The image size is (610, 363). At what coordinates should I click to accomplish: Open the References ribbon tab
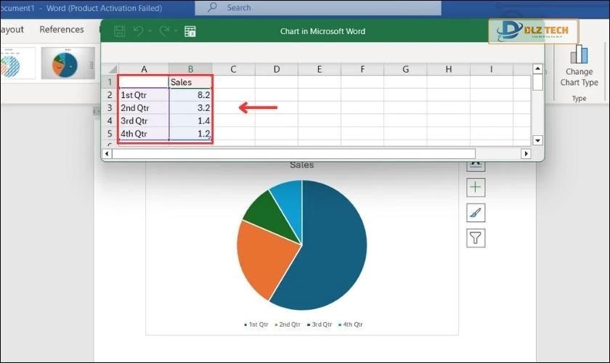tap(62, 30)
